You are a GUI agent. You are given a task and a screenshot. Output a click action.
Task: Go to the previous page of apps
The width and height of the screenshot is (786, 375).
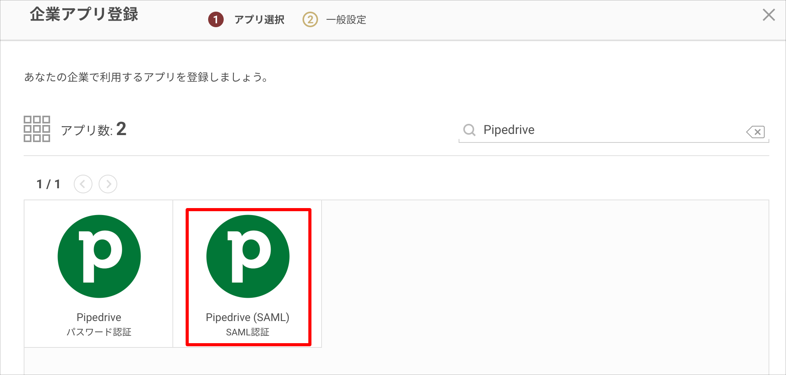coord(83,184)
